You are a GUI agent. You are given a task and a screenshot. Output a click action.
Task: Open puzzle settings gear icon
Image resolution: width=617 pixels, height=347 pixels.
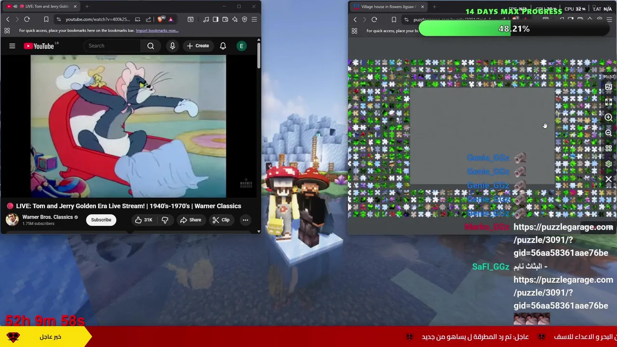(608, 164)
